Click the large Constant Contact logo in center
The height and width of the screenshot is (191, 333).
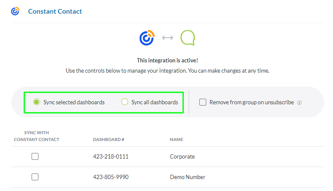point(147,38)
